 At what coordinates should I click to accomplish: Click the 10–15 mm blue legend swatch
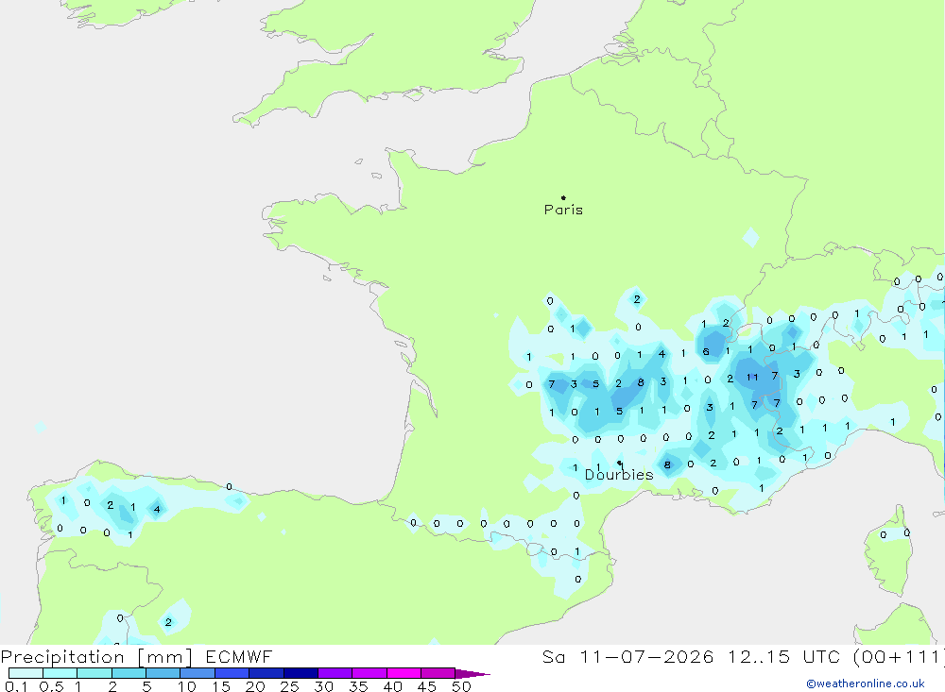[198, 673]
